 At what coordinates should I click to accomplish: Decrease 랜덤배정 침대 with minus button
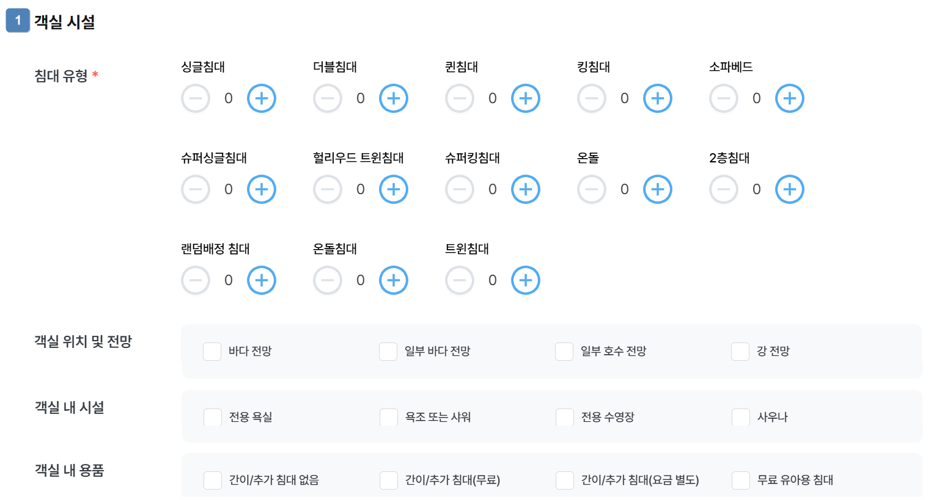[196, 280]
